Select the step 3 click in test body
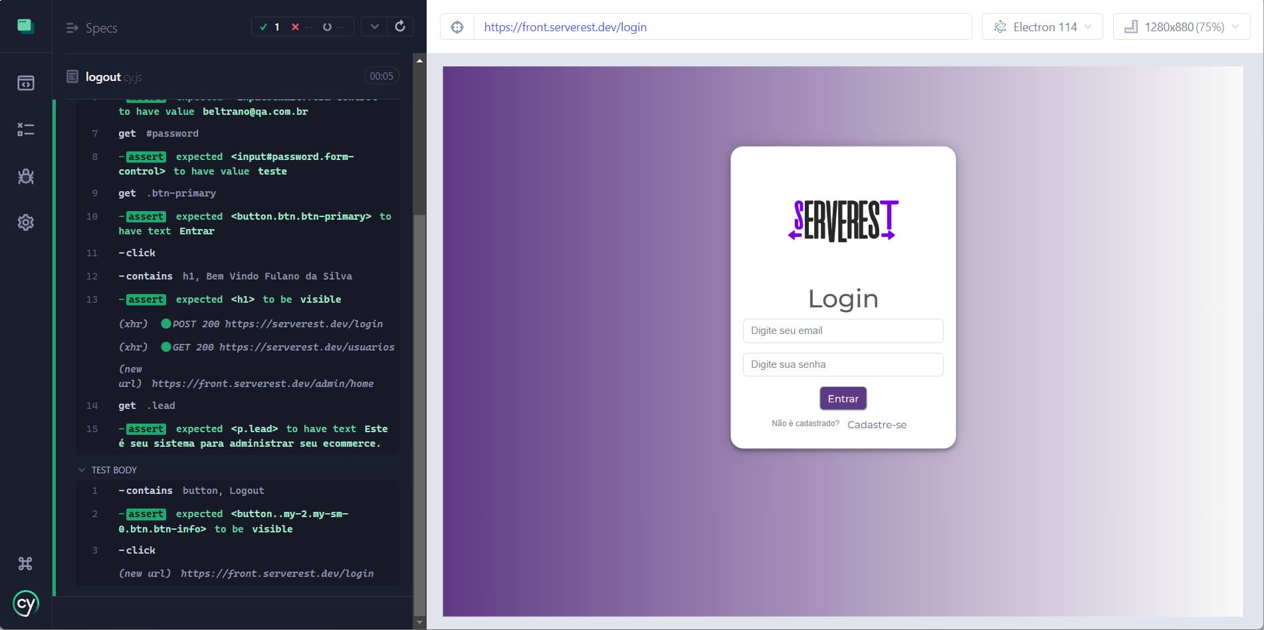The image size is (1264, 630). (x=238, y=550)
